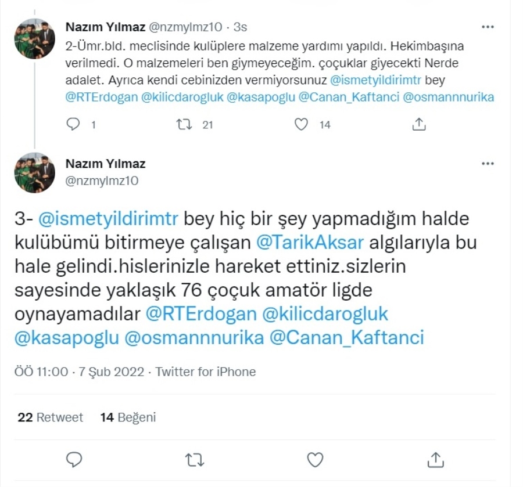Open Nazım Yılmaz avatar on first tweet
The height and width of the screenshot is (487, 523).
(35, 39)
